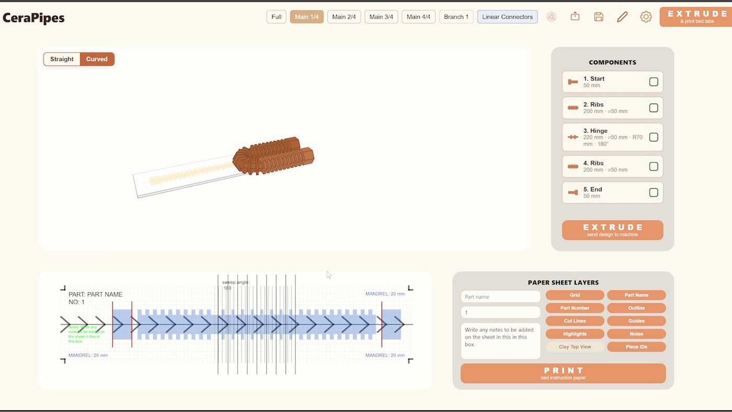Toggle the Grid layer
732x412 pixels.
point(575,295)
